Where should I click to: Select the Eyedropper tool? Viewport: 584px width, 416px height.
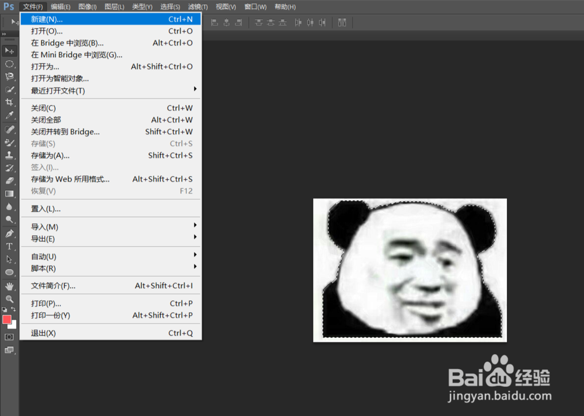9,115
